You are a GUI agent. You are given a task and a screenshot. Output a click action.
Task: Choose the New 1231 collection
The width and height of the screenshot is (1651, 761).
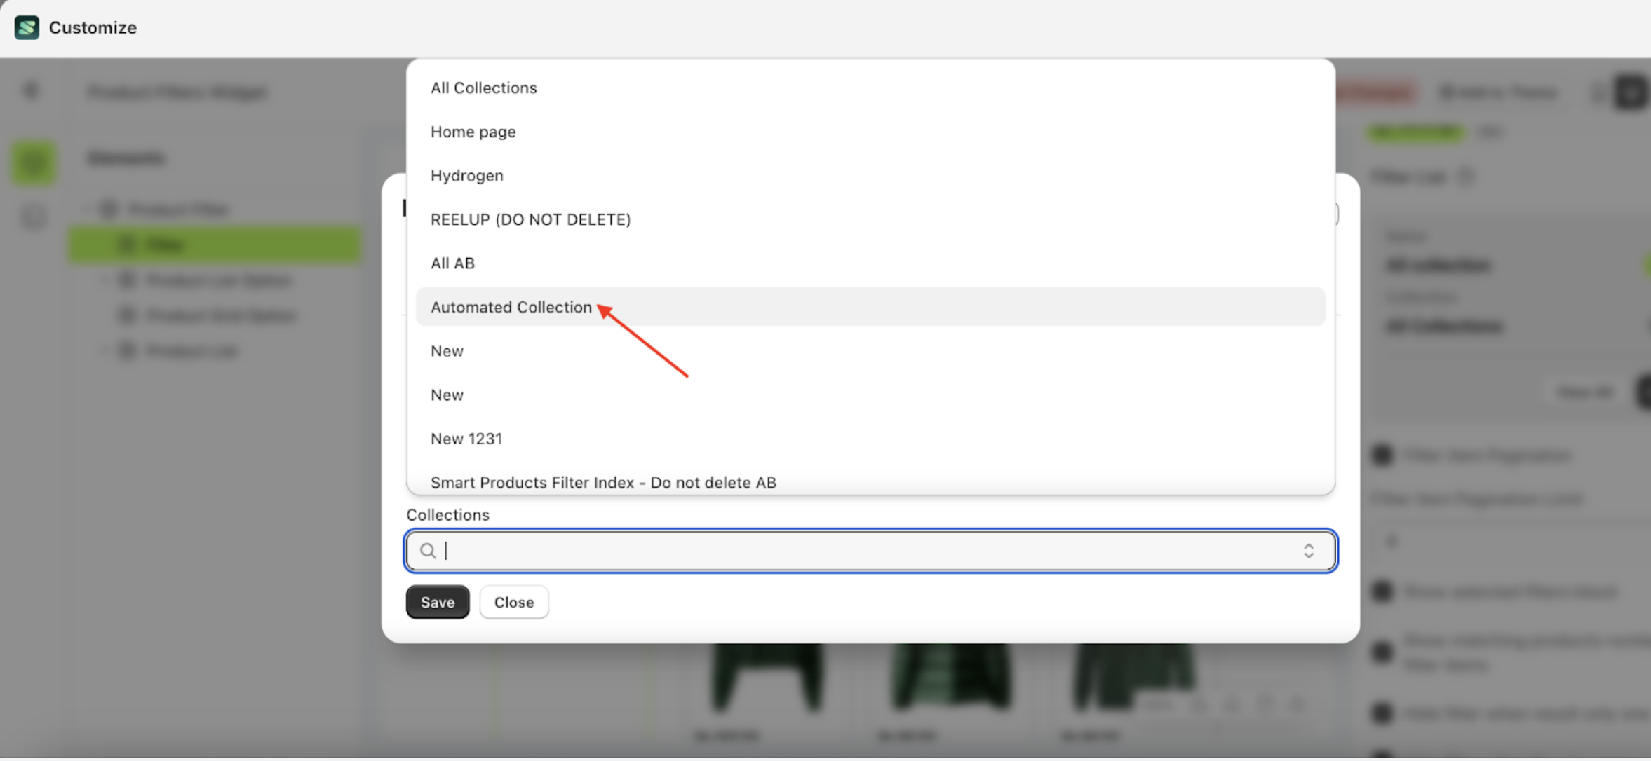click(466, 439)
